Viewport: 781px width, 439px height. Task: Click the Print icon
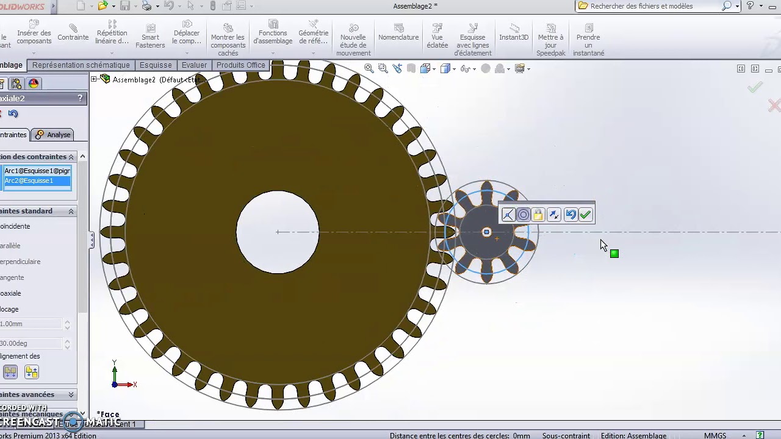pos(146,6)
